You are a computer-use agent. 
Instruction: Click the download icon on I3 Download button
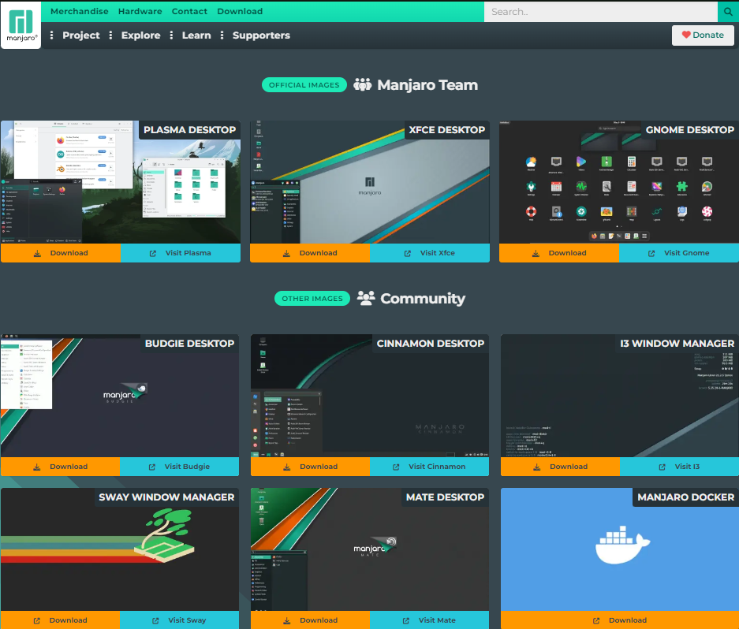pyautogui.click(x=536, y=466)
